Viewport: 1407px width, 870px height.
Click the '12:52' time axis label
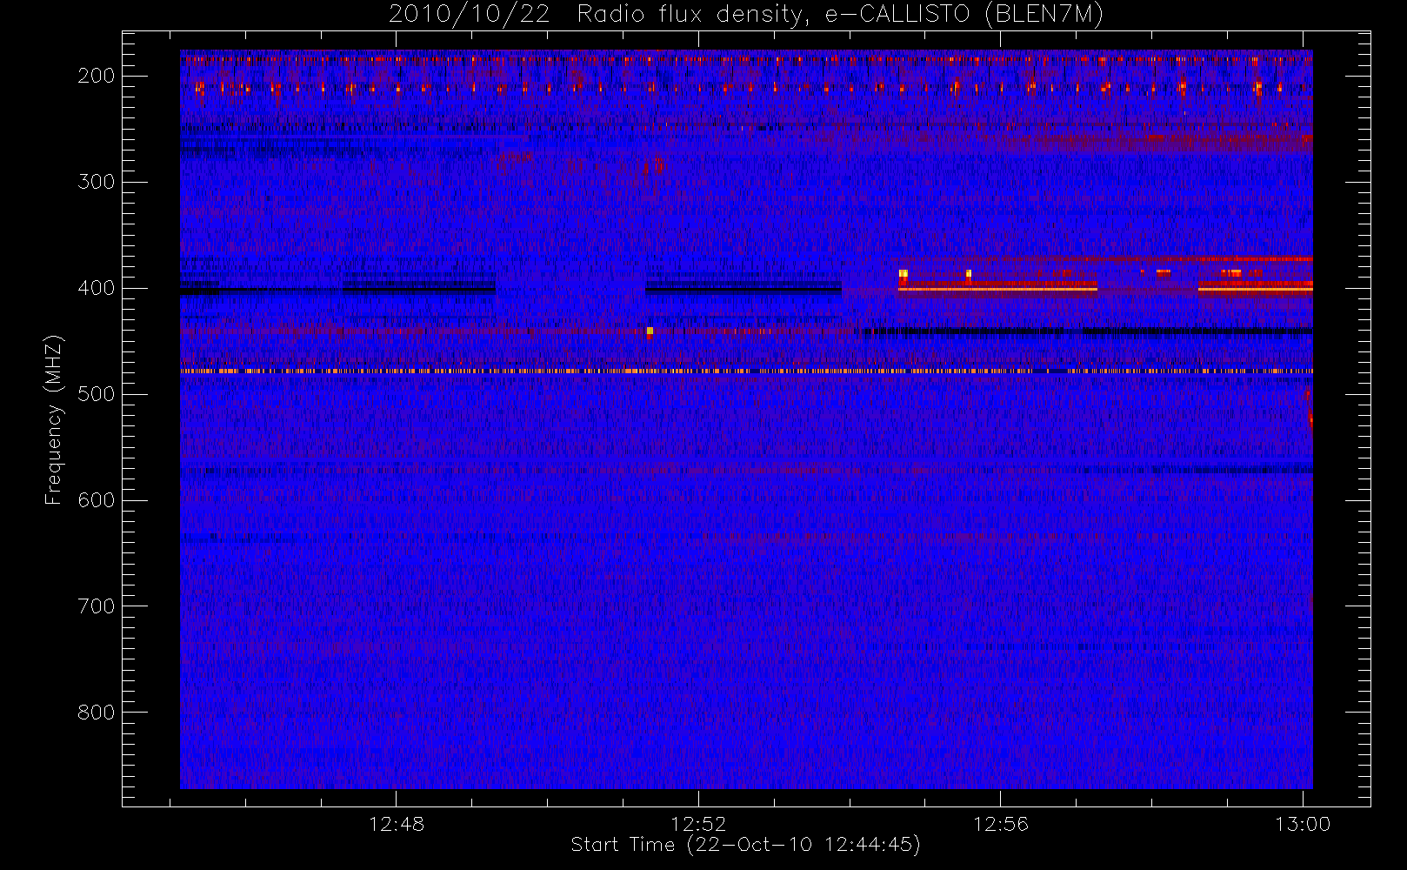coord(698,824)
